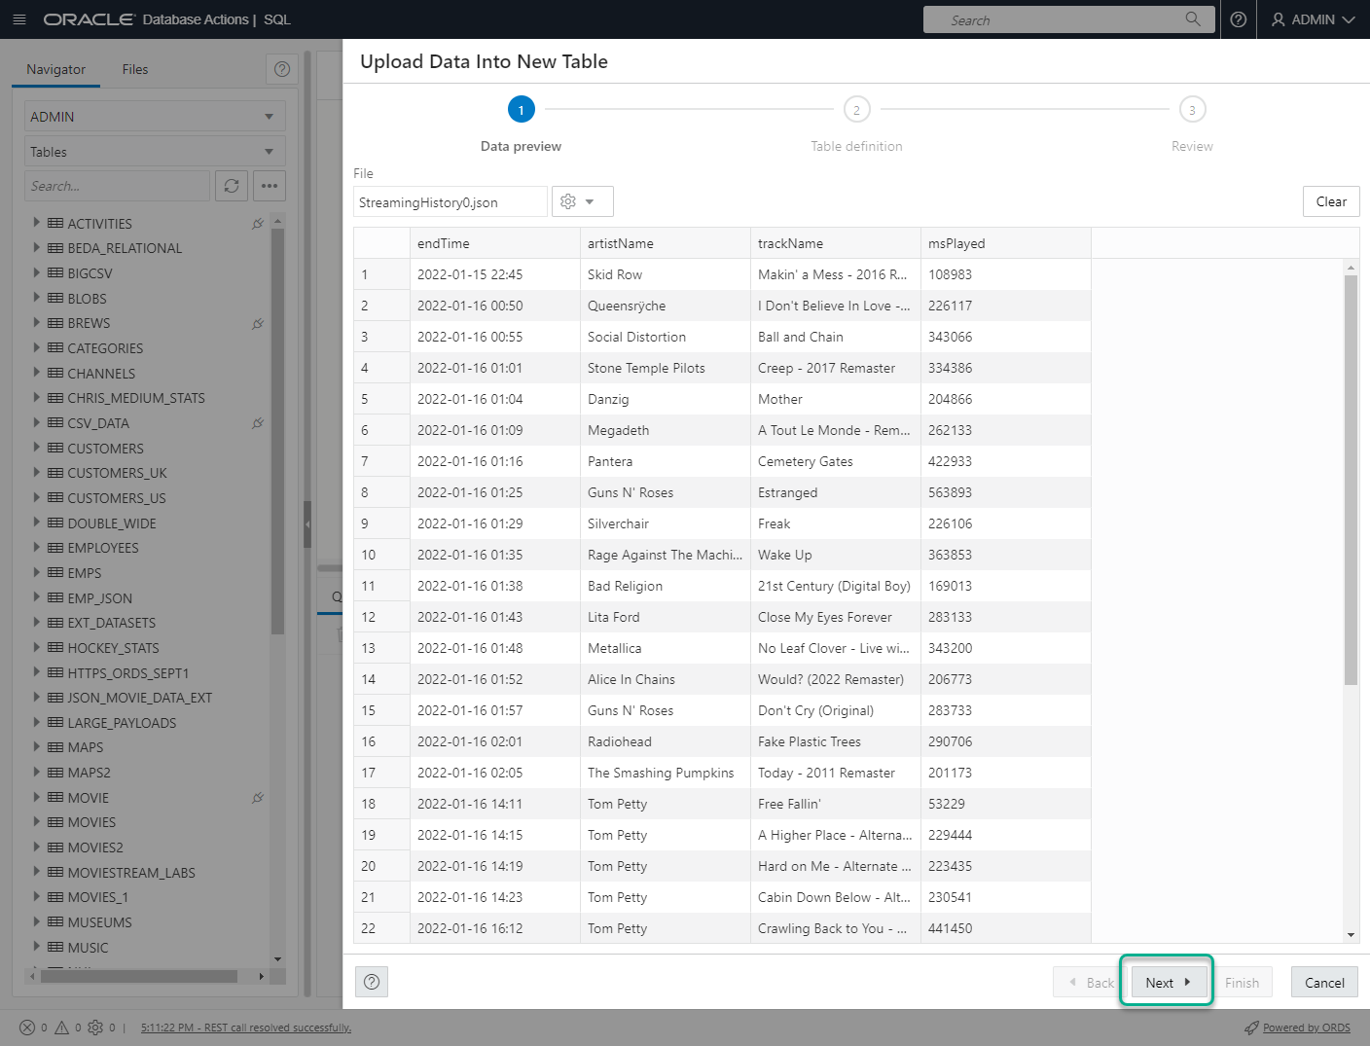Viewport: 1370px width, 1046px height.
Task: Click the MUSIC table icon
Action: [x=55, y=947]
